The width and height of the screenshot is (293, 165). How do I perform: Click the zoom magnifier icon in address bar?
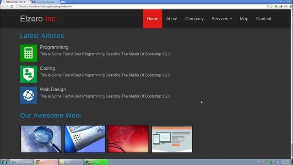(267, 6)
